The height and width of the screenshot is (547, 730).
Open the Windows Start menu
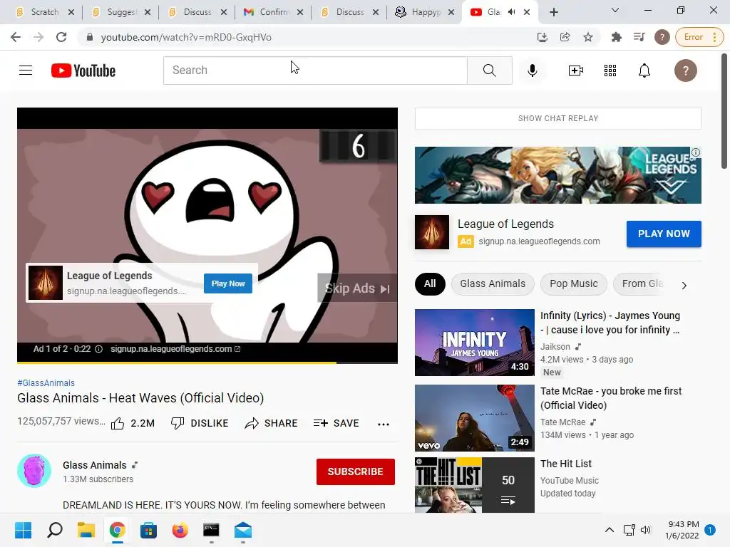[x=23, y=530]
